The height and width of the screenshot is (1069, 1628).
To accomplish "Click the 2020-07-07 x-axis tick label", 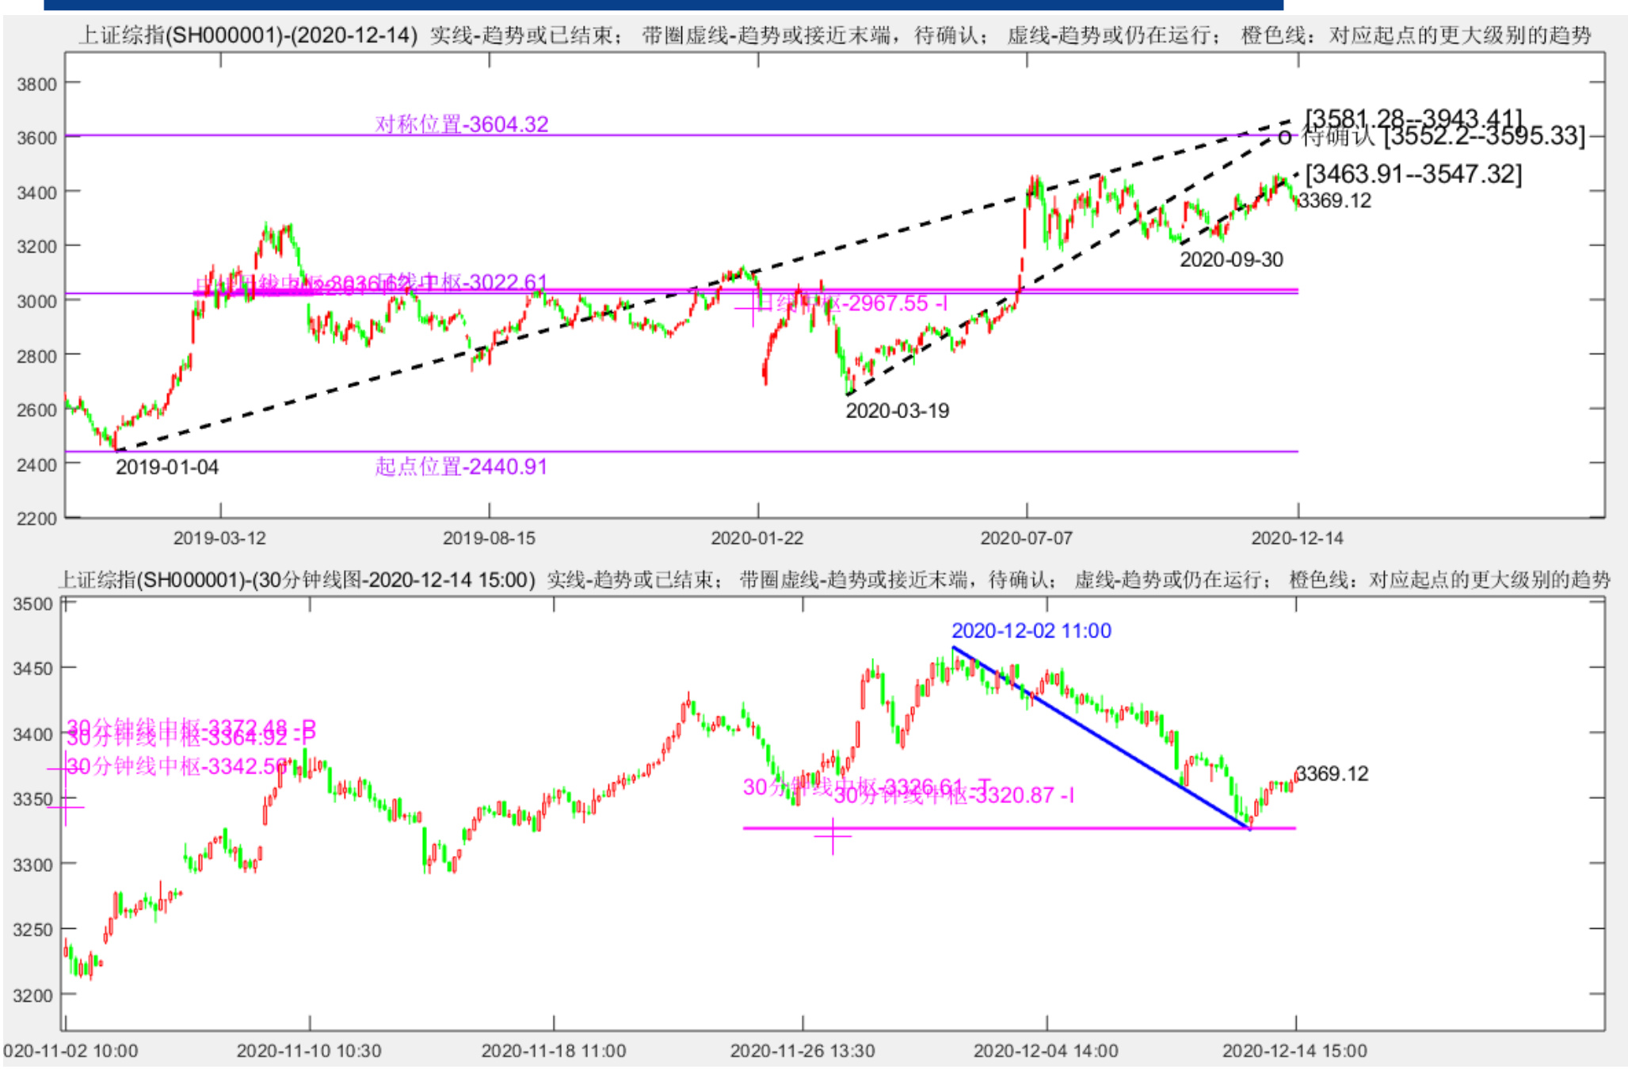I will 1026,538.
